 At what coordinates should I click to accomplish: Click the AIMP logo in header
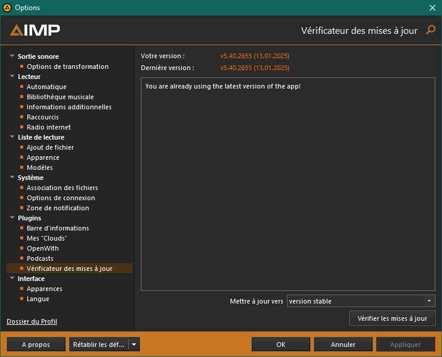pos(35,30)
